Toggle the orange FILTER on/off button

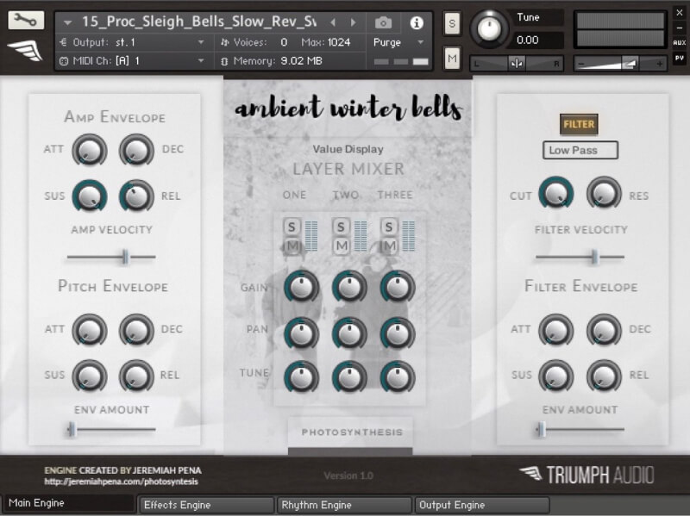579,124
